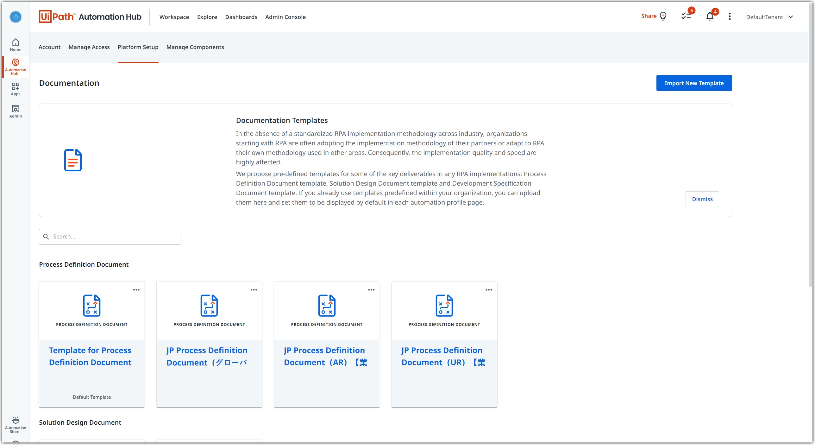Expand the DefaultTenant dropdown
The width and height of the screenshot is (815, 445).
point(769,17)
